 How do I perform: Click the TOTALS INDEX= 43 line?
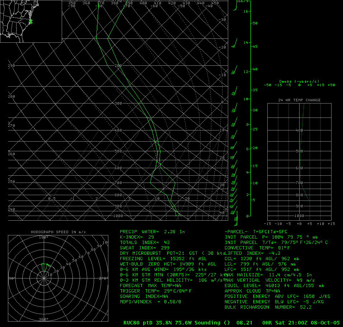tap(145, 243)
